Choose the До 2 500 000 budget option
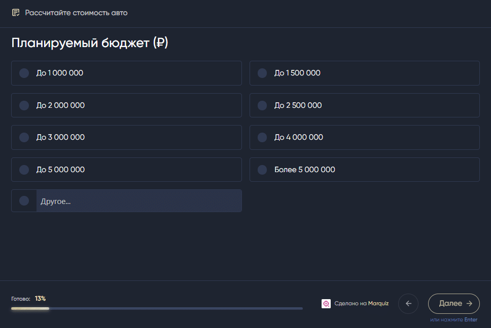This screenshot has width=491, height=328. point(365,105)
